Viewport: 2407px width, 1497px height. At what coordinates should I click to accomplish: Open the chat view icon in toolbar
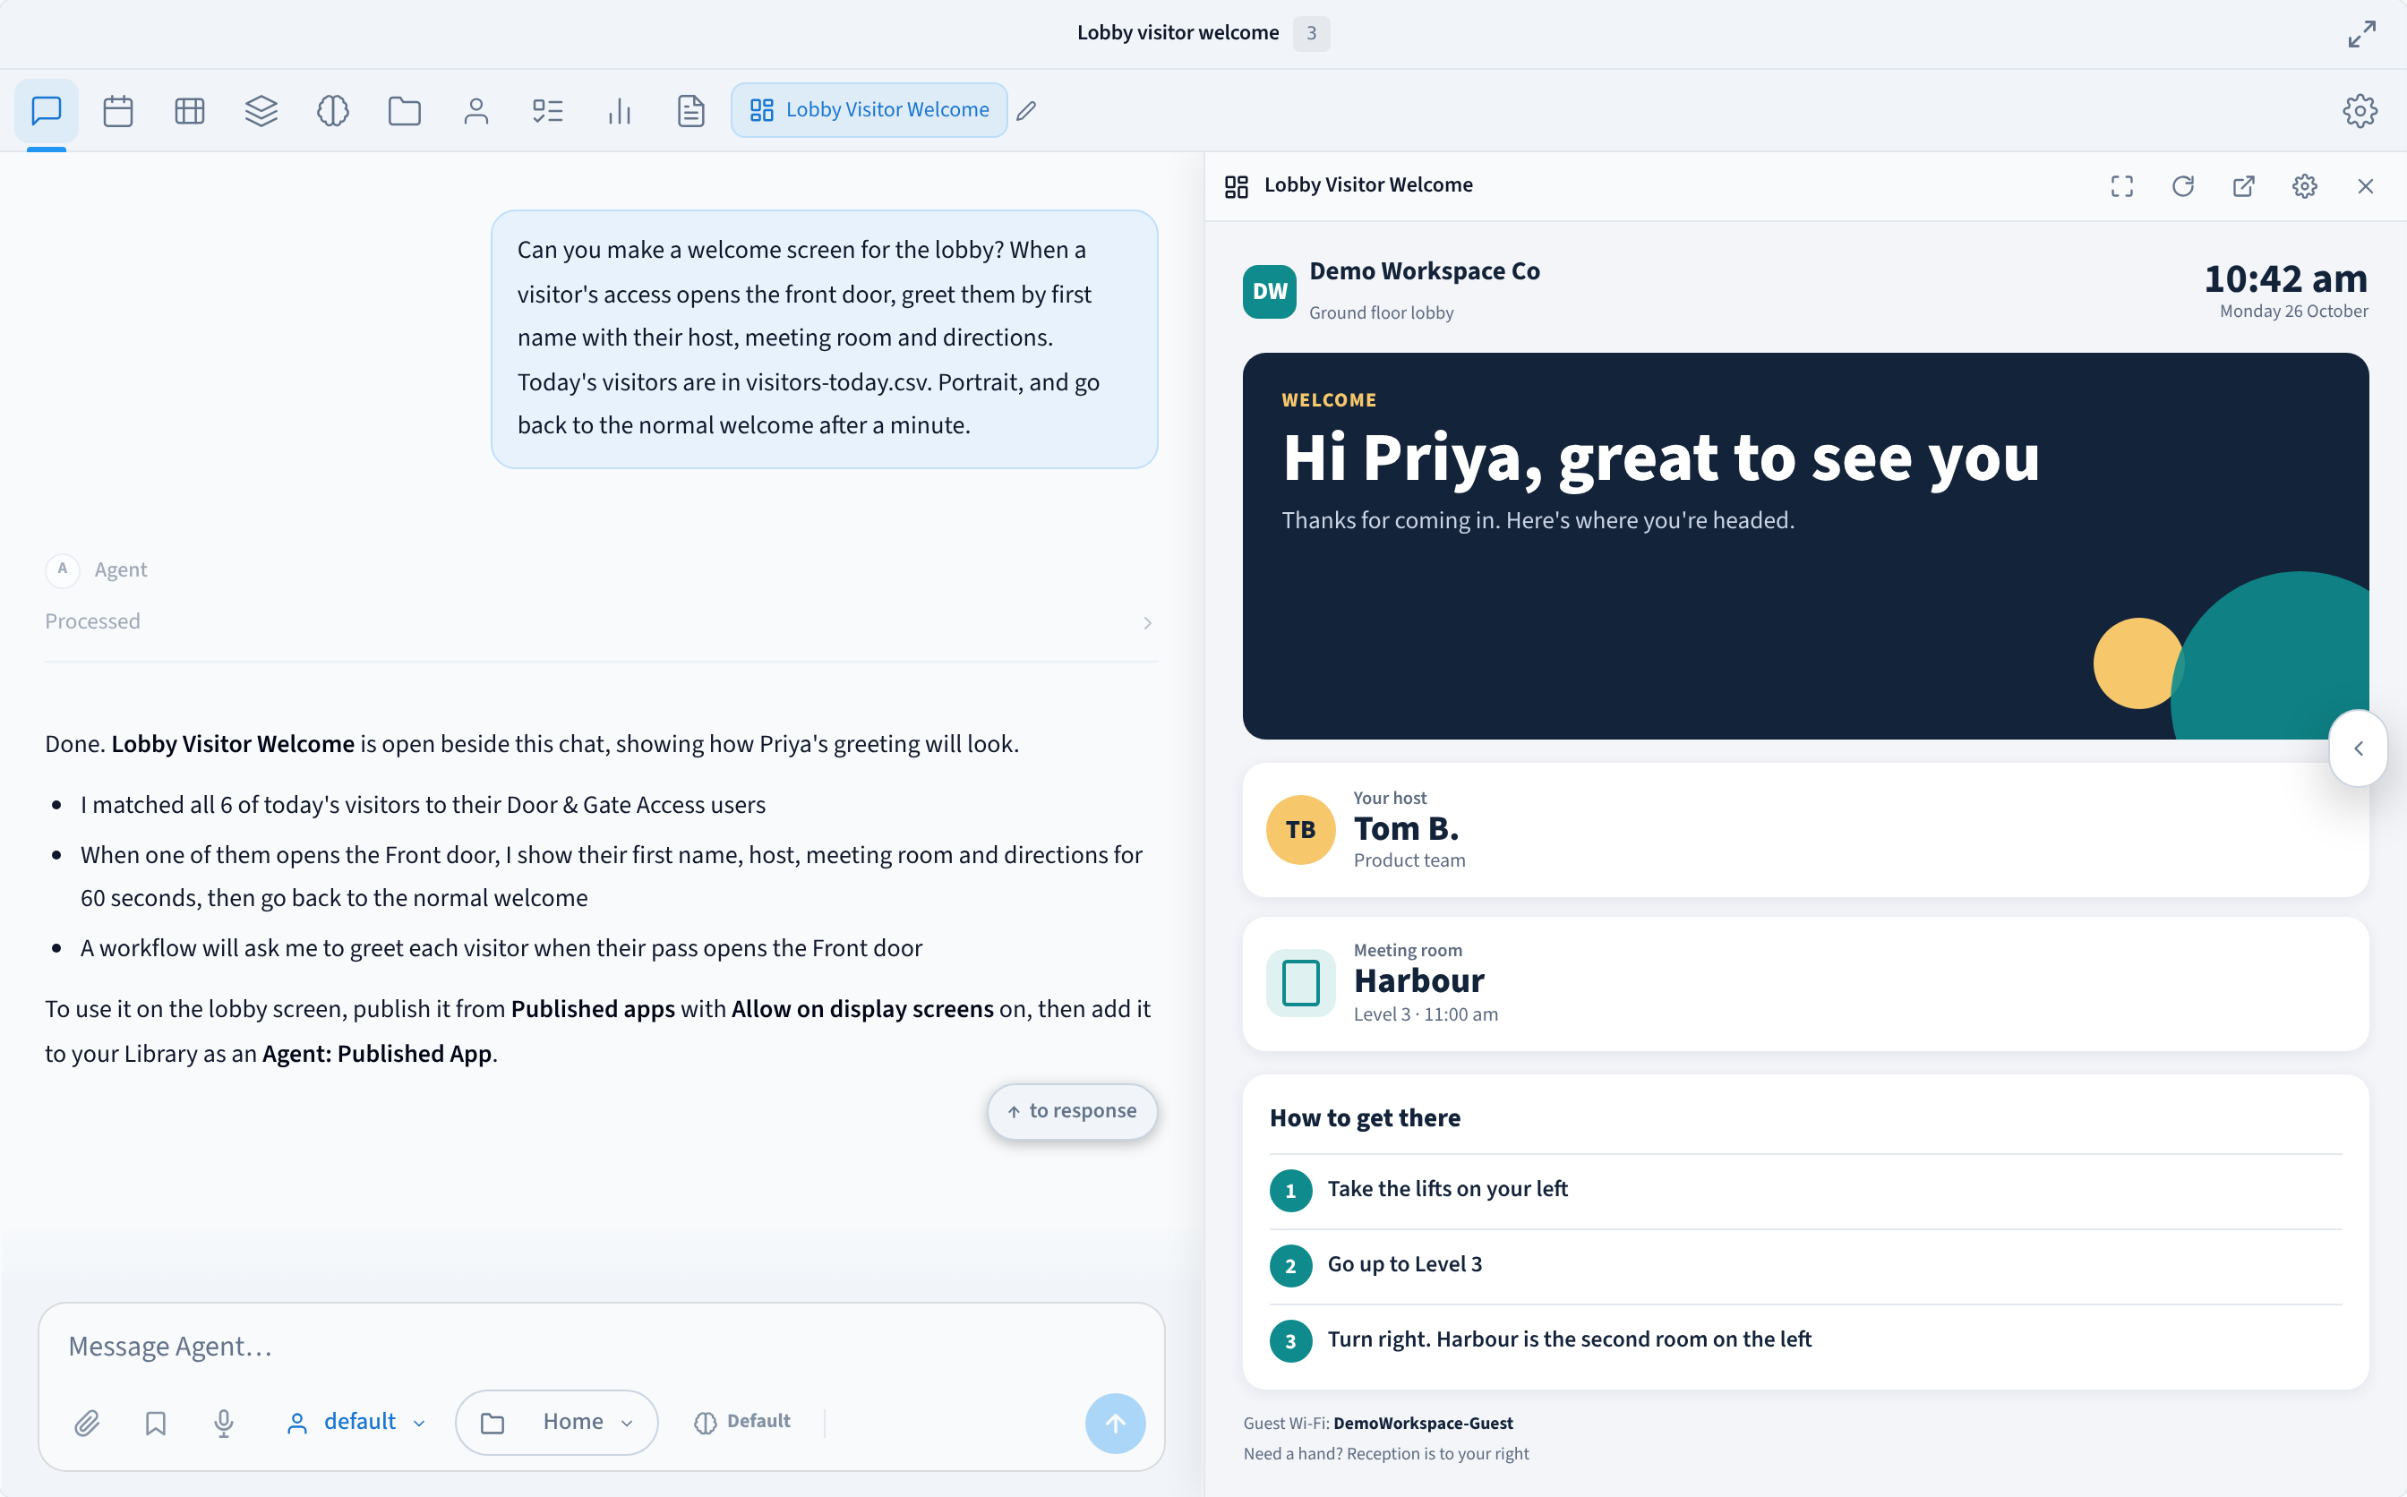(x=47, y=110)
